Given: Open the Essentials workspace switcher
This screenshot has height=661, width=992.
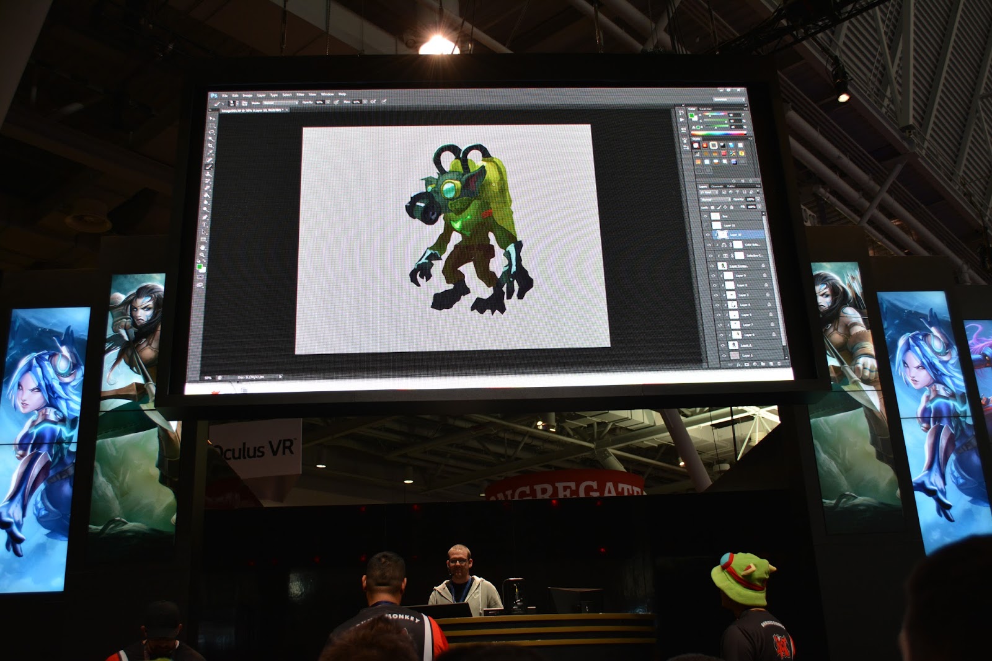Looking at the screenshot, I should point(728,99).
